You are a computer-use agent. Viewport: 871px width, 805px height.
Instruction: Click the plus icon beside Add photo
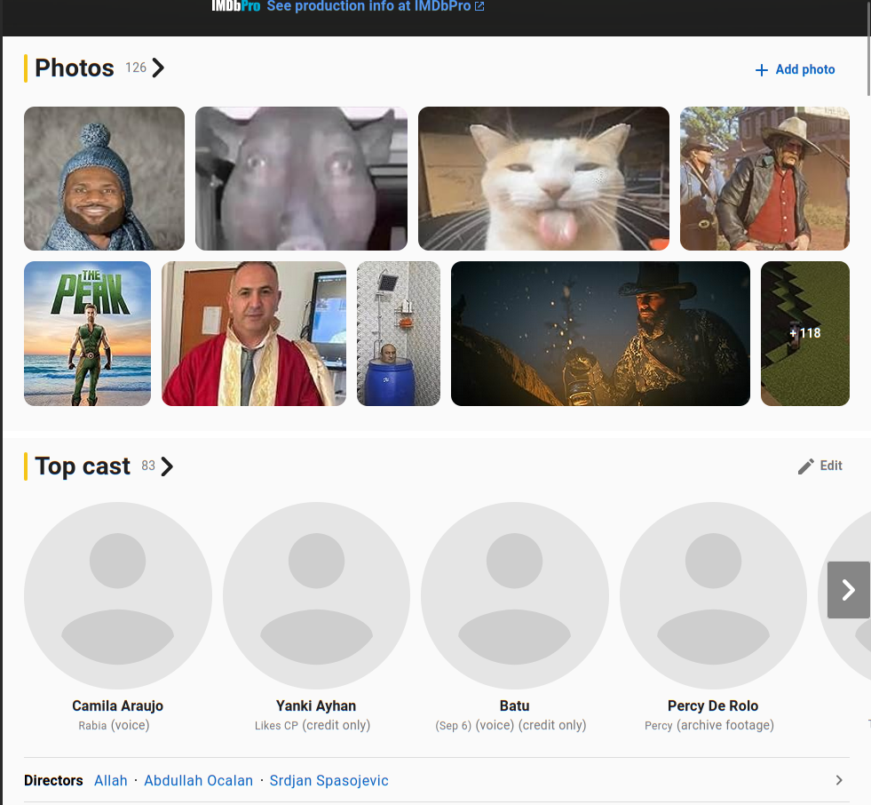(x=762, y=70)
